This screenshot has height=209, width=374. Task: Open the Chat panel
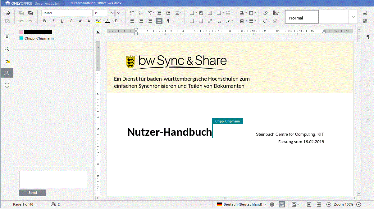tap(7, 73)
